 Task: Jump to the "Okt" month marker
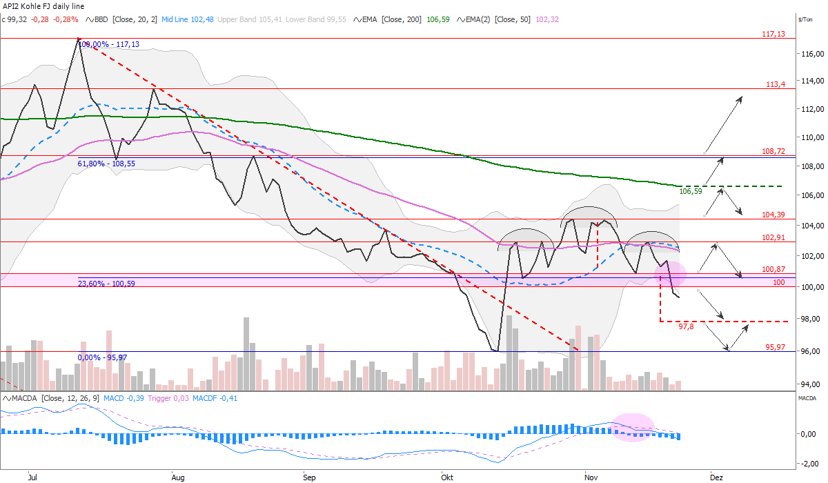[x=448, y=476]
